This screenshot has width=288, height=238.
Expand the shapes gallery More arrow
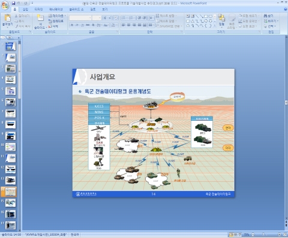[x=215, y=26]
